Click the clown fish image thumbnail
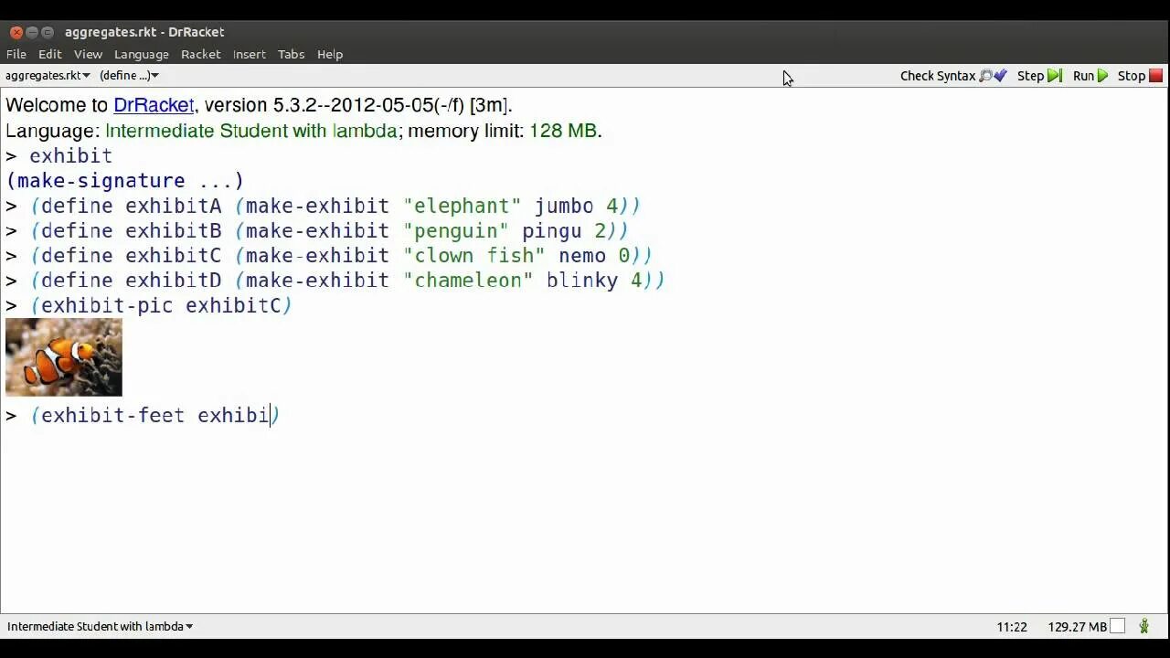 tap(63, 356)
